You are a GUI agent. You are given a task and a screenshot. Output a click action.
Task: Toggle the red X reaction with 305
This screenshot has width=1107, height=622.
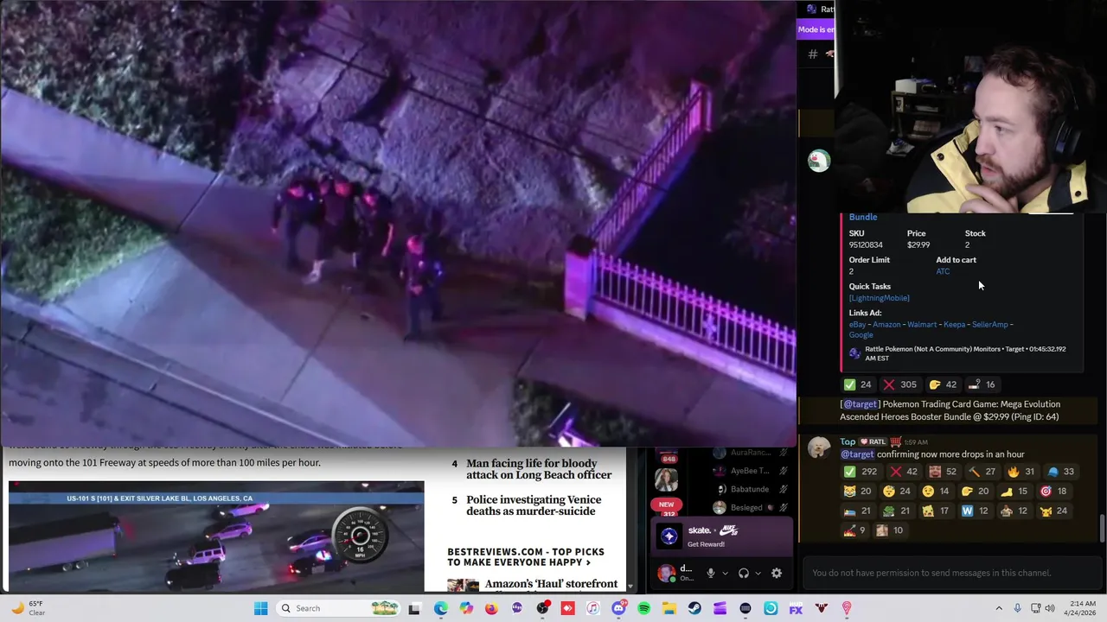click(900, 384)
